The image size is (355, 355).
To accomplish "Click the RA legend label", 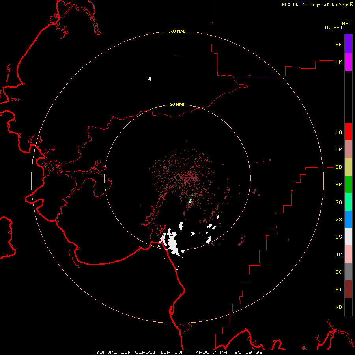I will pyautogui.click(x=338, y=202).
